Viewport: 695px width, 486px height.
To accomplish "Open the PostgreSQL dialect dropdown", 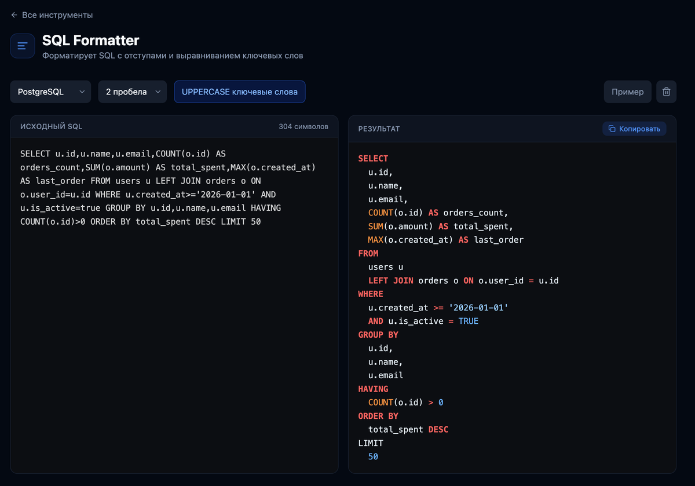I will pyautogui.click(x=50, y=92).
